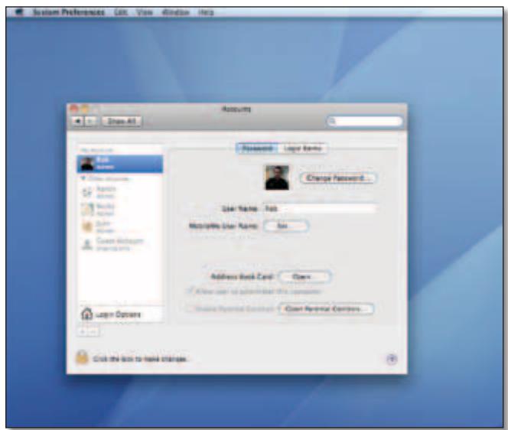This screenshot has width=508, height=430.
Task: Switch to the Password tab
Action: point(257,148)
